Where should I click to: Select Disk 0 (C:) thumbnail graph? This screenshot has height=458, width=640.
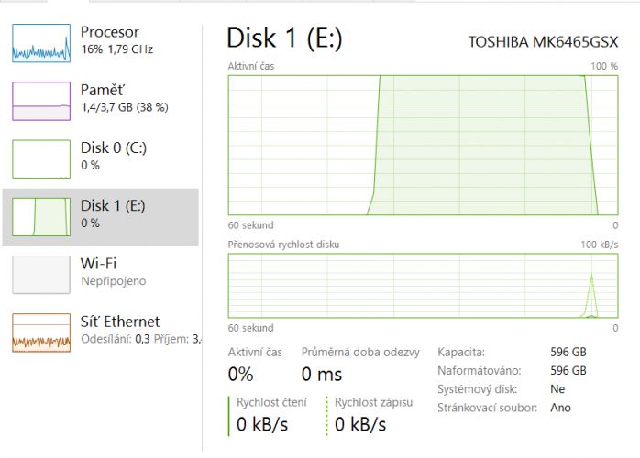point(41,159)
